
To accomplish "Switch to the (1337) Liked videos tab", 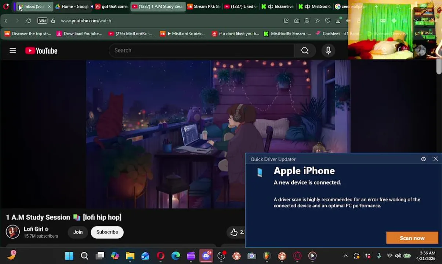I will point(241,7).
